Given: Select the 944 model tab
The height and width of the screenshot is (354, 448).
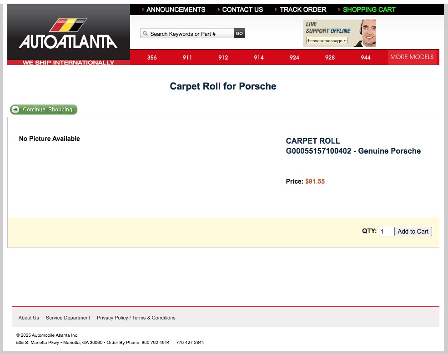Looking at the screenshot, I should point(365,57).
